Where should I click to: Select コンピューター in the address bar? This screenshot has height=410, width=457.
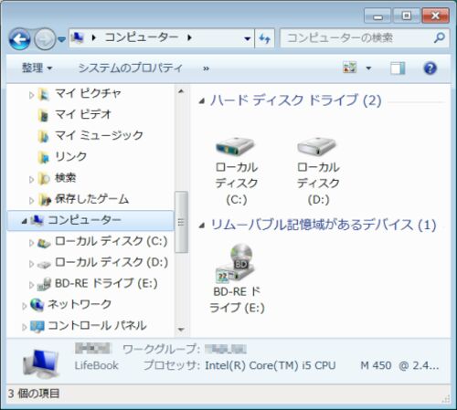[142, 37]
